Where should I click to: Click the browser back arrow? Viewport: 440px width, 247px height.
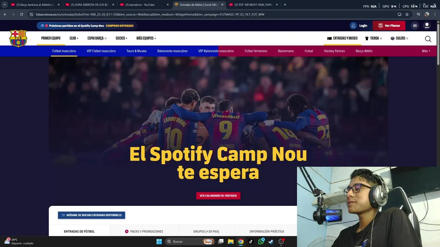point(5,14)
